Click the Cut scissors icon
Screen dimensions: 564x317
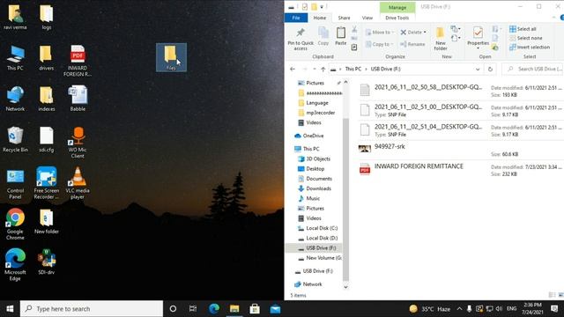tap(354, 29)
